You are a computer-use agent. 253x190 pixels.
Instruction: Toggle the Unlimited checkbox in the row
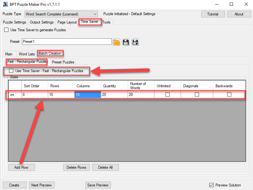(167, 95)
